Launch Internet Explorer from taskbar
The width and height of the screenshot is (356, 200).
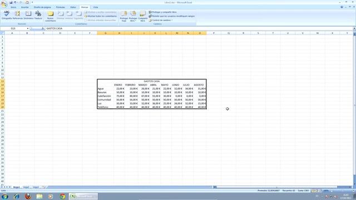coord(16,196)
